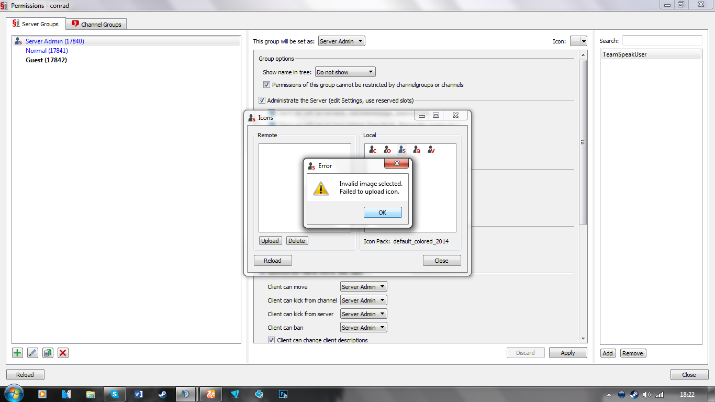This screenshot has height=402, width=715.
Task: Switch to the Channel Groups tab
Action: coord(96,24)
